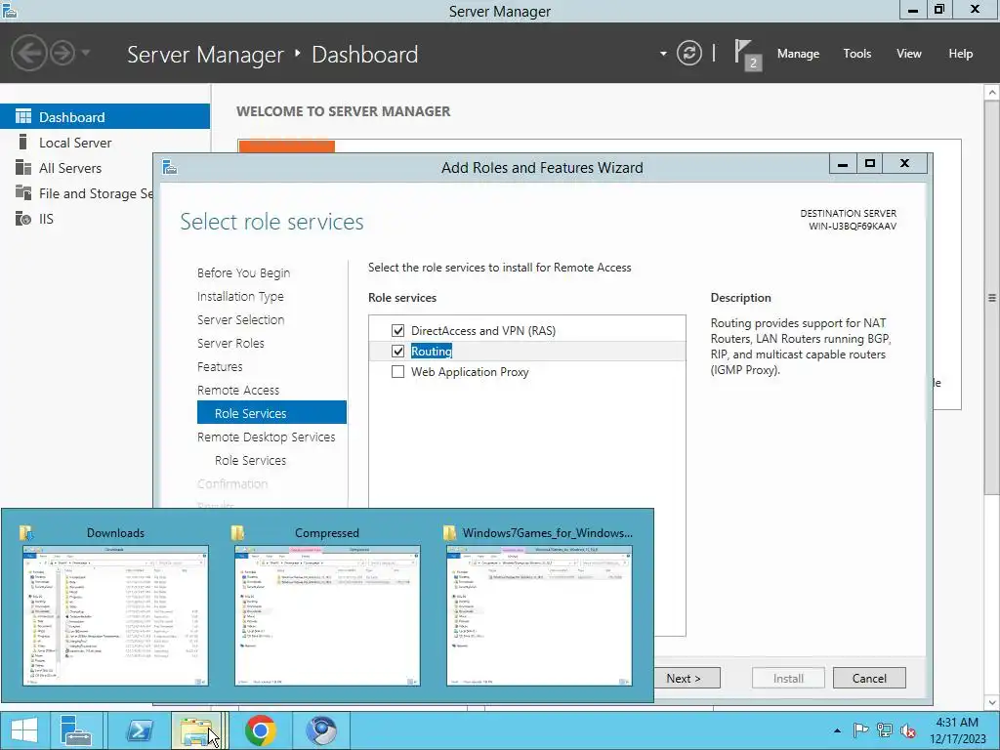Select the Web Application Proxy label
The width and height of the screenshot is (1000, 750).
pyautogui.click(x=470, y=372)
